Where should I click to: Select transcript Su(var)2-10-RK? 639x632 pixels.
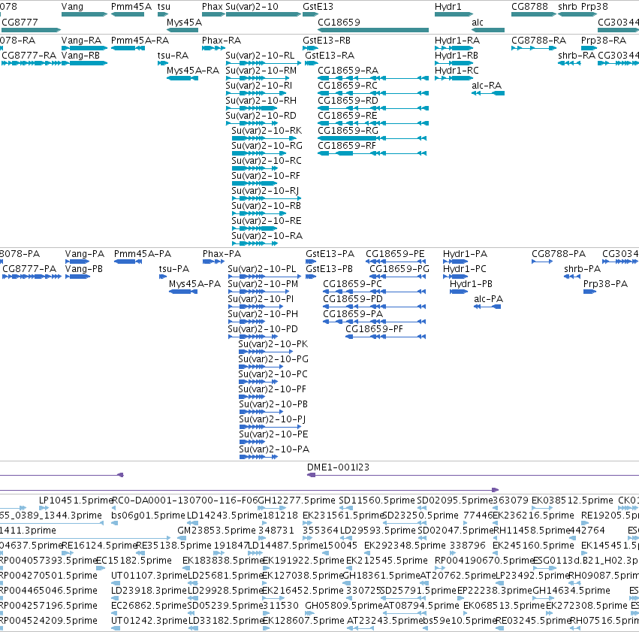point(264,138)
